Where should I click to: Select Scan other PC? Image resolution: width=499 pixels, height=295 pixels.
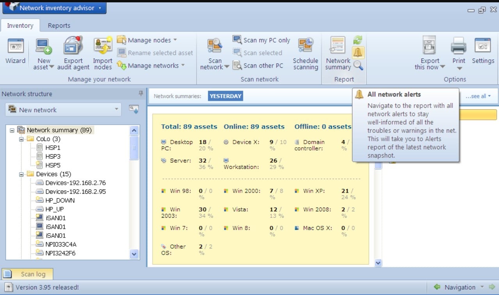[258, 66]
